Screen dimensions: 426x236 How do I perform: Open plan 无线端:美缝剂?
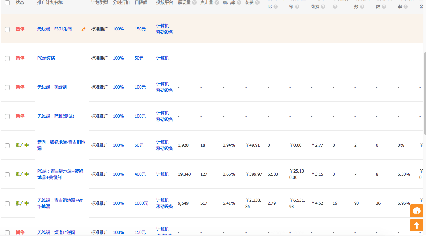pyautogui.click(x=52, y=87)
